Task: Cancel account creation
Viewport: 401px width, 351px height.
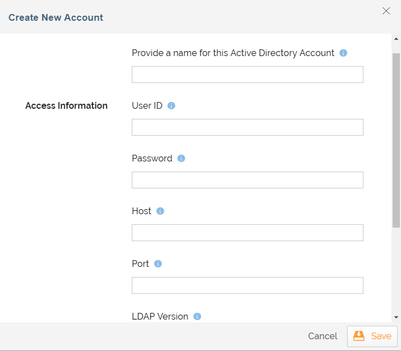Action: [322, 336]
